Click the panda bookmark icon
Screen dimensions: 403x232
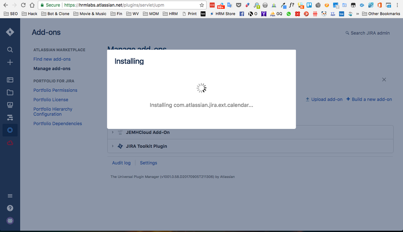(x=324, y=14)
